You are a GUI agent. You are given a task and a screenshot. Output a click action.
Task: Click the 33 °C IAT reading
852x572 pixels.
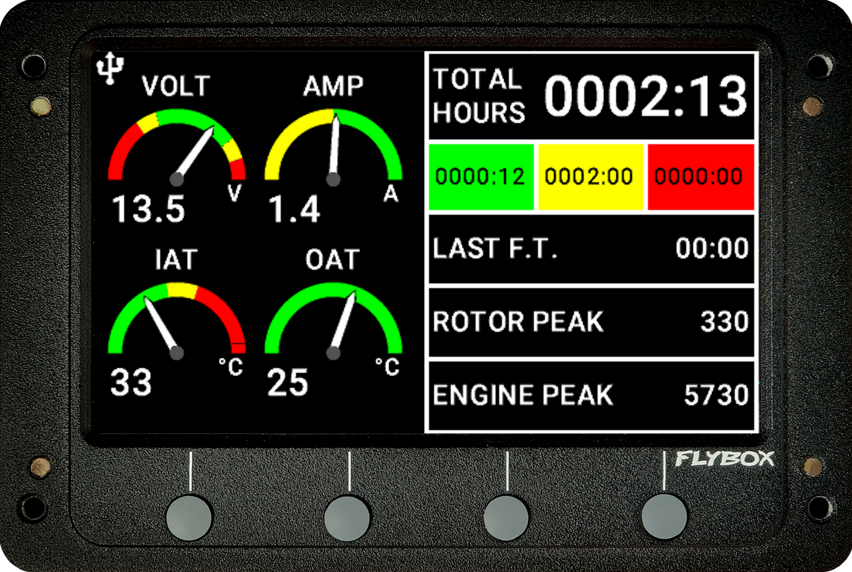click(x=131, y=383)
